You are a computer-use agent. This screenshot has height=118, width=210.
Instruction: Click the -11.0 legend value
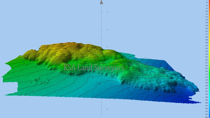(207, 14)
